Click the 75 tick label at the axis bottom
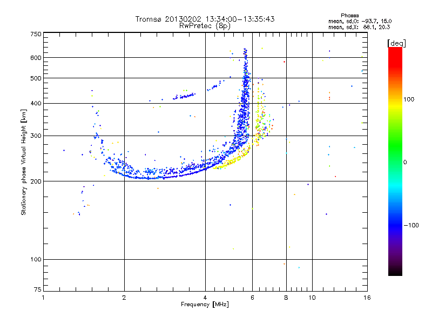Screen dimensions: 432x324 click(x=38, y=289)
